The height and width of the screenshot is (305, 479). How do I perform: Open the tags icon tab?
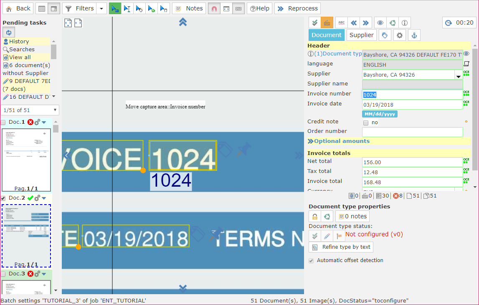385,35
